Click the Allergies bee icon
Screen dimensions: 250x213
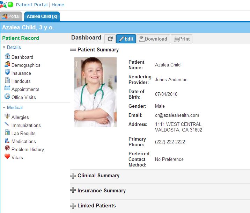(7, 116)
